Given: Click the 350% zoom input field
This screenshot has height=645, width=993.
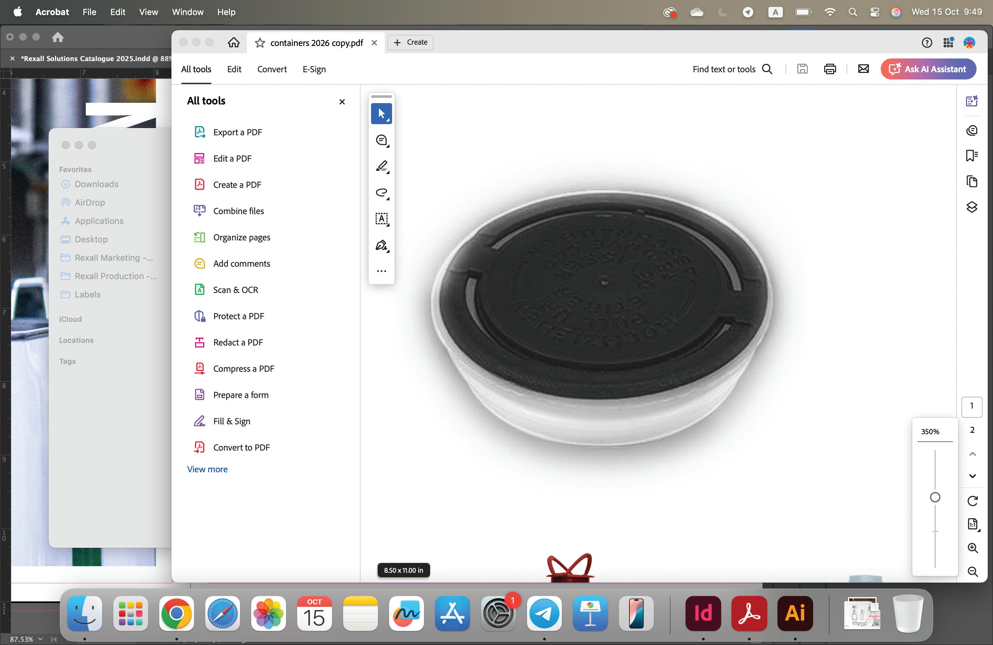Looking at the screenshot, I should tap(934, 432).
